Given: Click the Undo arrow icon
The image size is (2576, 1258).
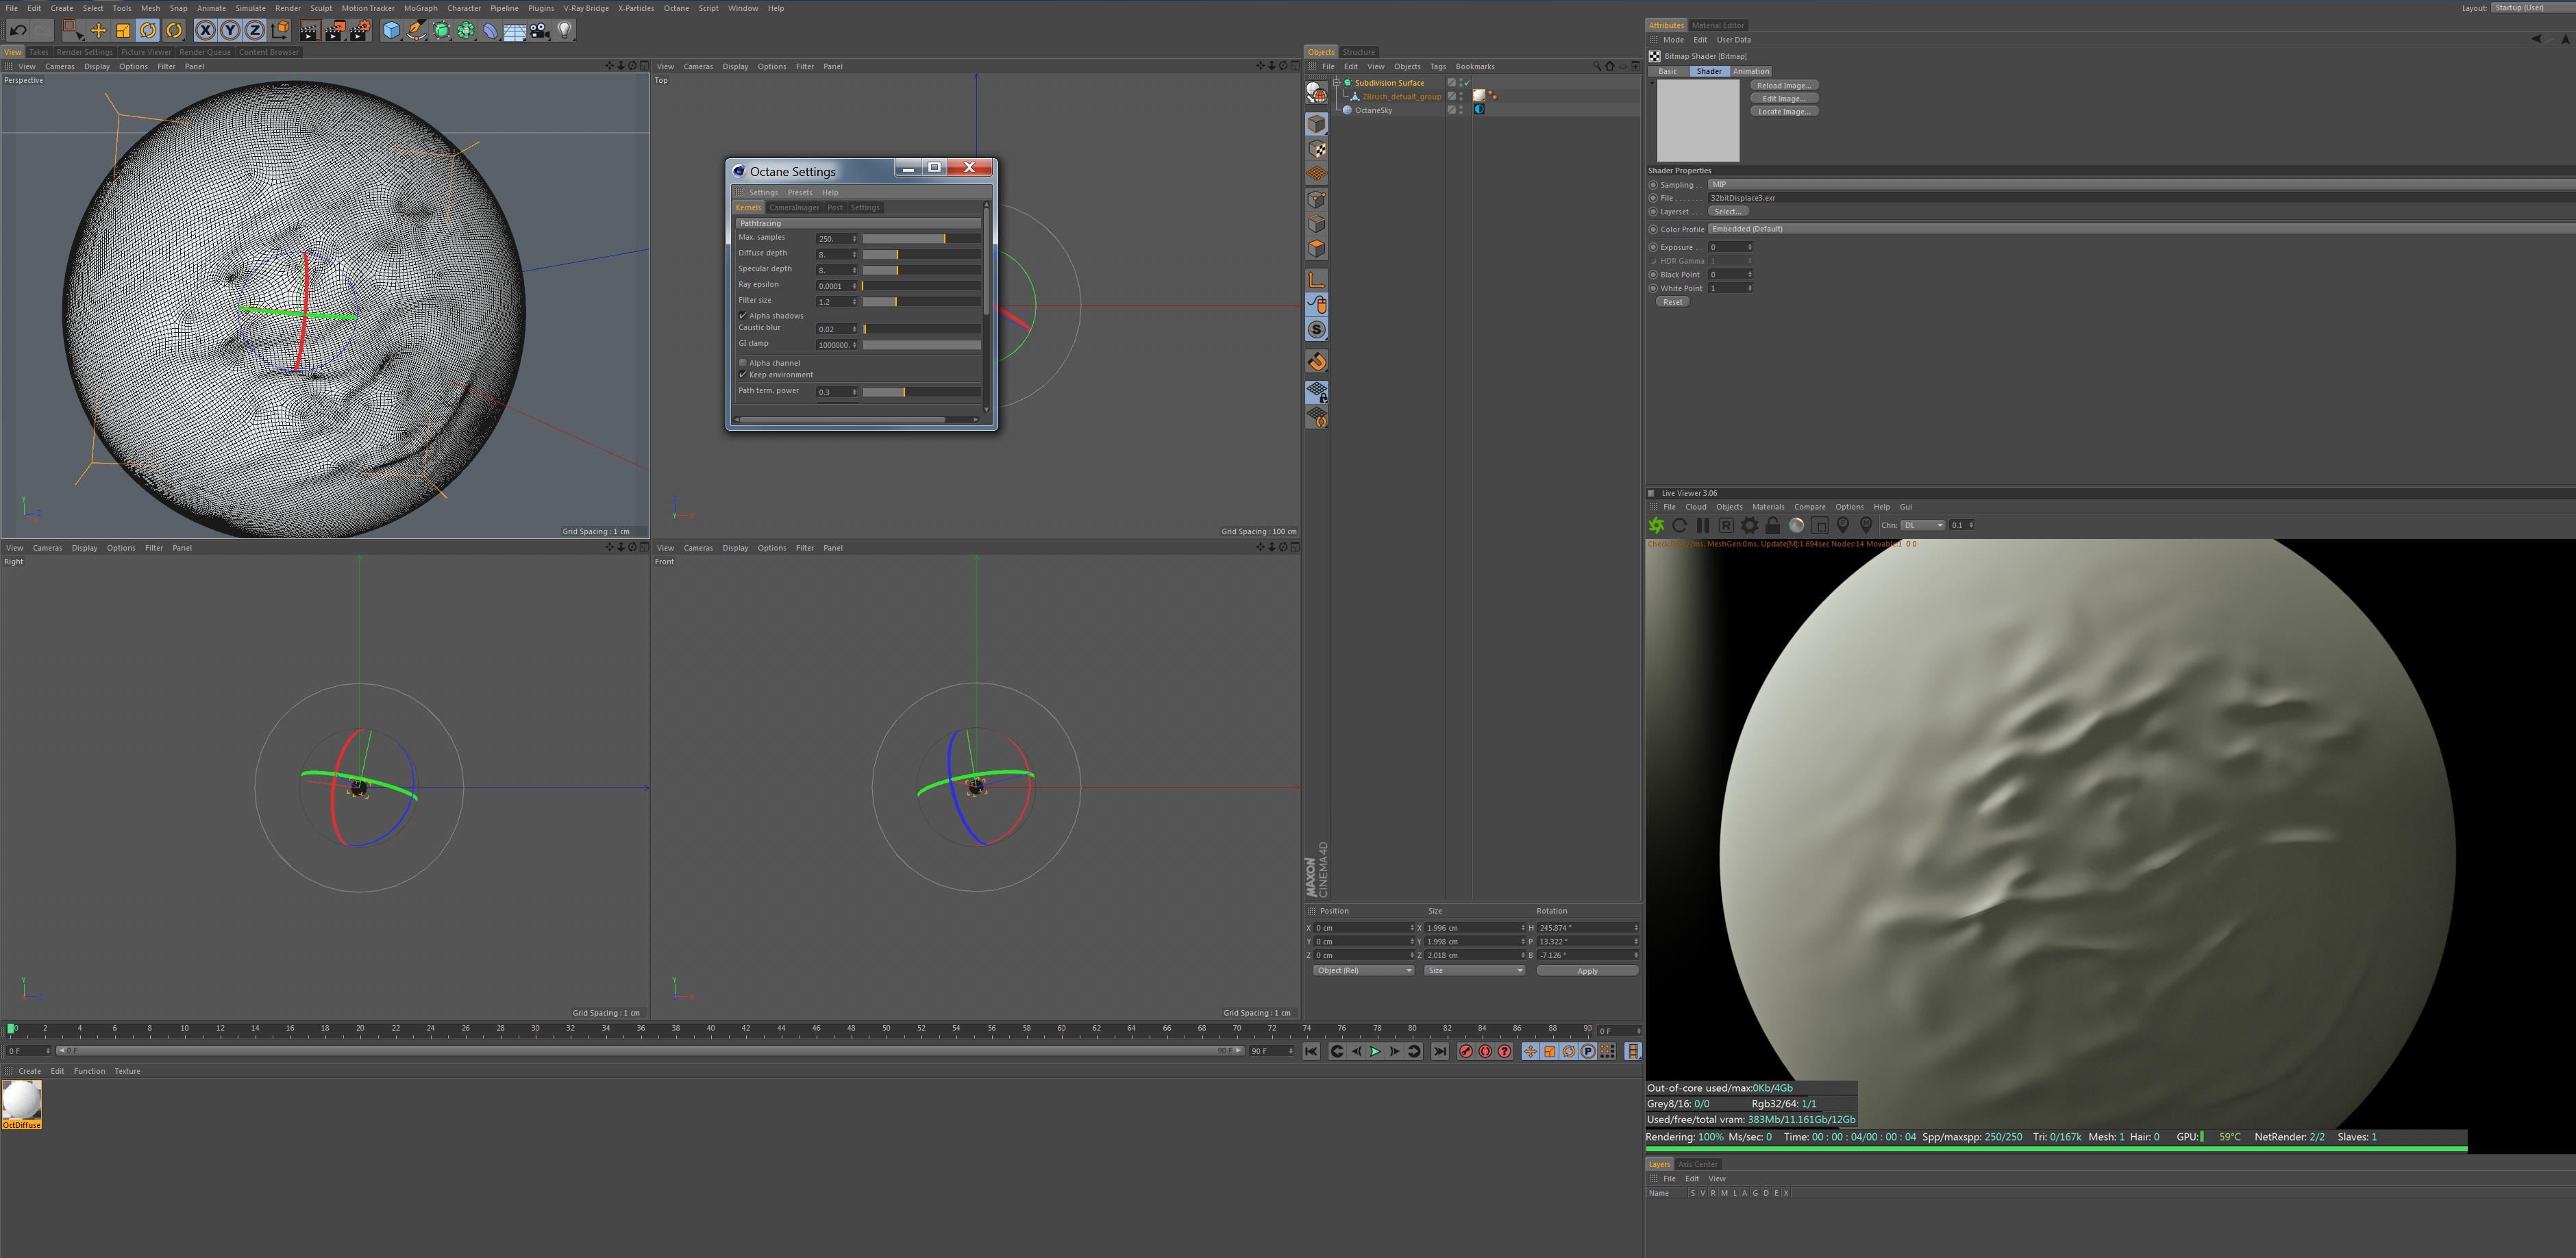Looking at the screenshot, I should (x=18, y=31).
